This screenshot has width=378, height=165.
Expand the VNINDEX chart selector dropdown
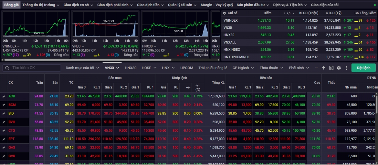pos(18,46)
